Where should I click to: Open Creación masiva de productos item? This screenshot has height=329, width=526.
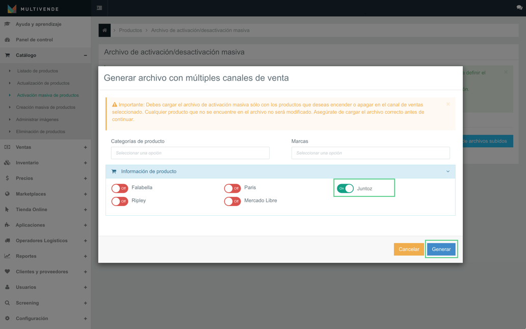[46, 108]
